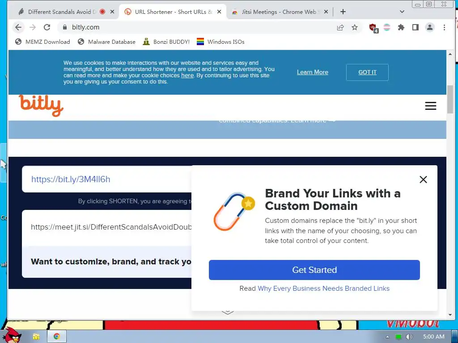
Task: Close the Brand Your Links popup
Action: click(423, 180)
